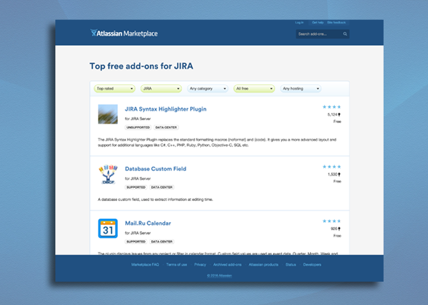Viewport: 428px width, 305px height.
Task: Click the search magnifier icon
Action: (x=345, y=34)
